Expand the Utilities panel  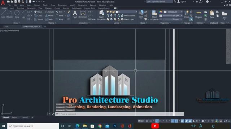click(x=201, y=23)
